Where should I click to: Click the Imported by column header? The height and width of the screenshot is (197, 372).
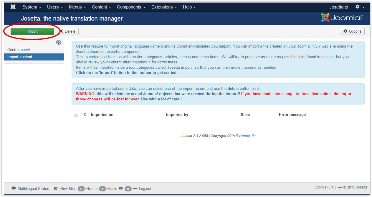point(177,115)
